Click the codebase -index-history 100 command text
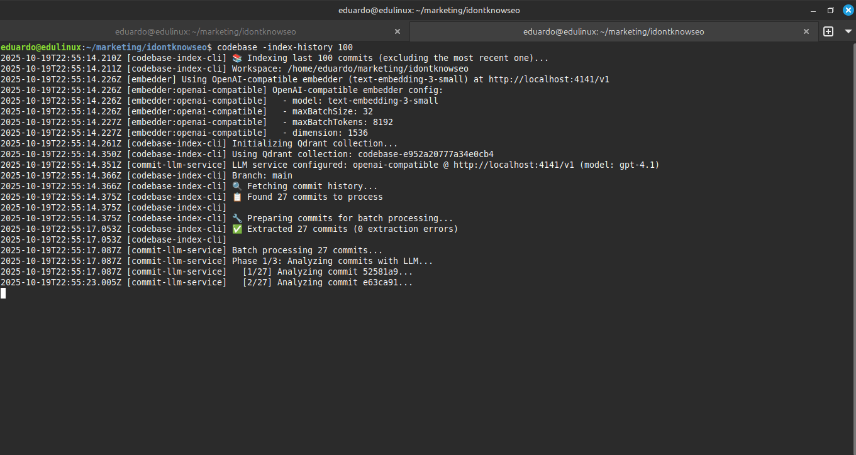 (x=284, y=47)
